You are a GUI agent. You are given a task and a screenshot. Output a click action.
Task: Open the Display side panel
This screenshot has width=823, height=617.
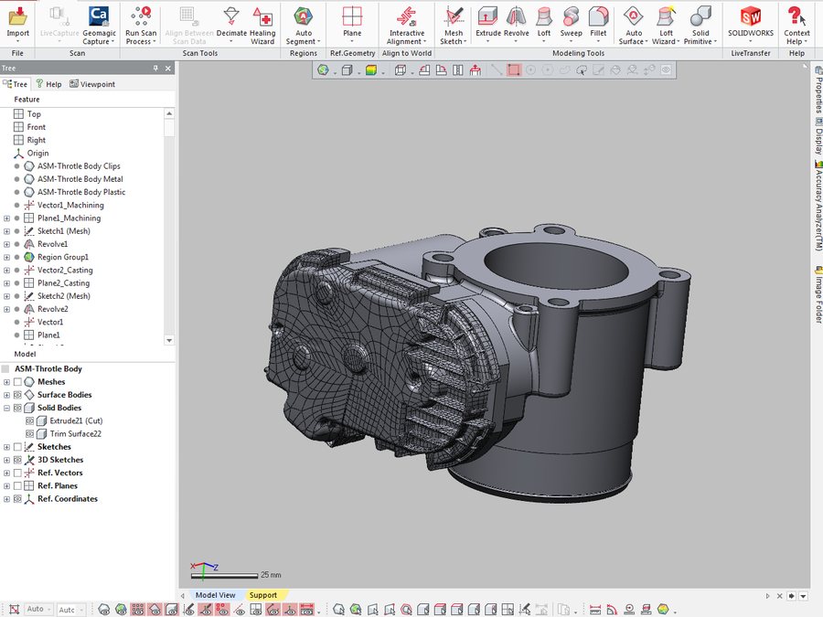pos(818,136)
